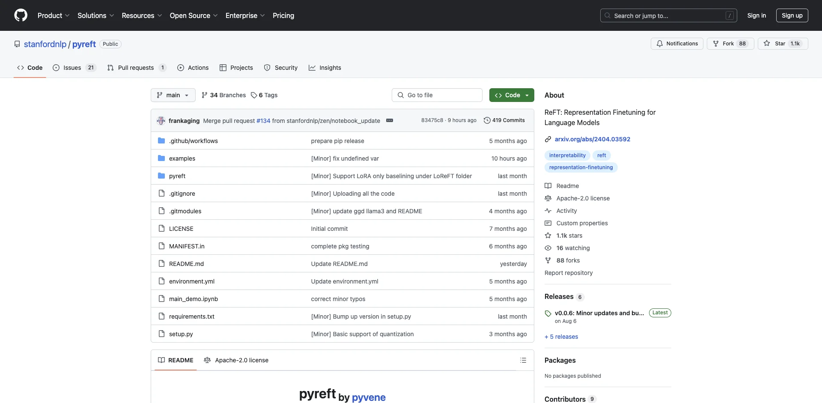Viewport: 822px width, 403px height.
Task: Open the main branch selector dropdown
Action: tap(173, 95)
